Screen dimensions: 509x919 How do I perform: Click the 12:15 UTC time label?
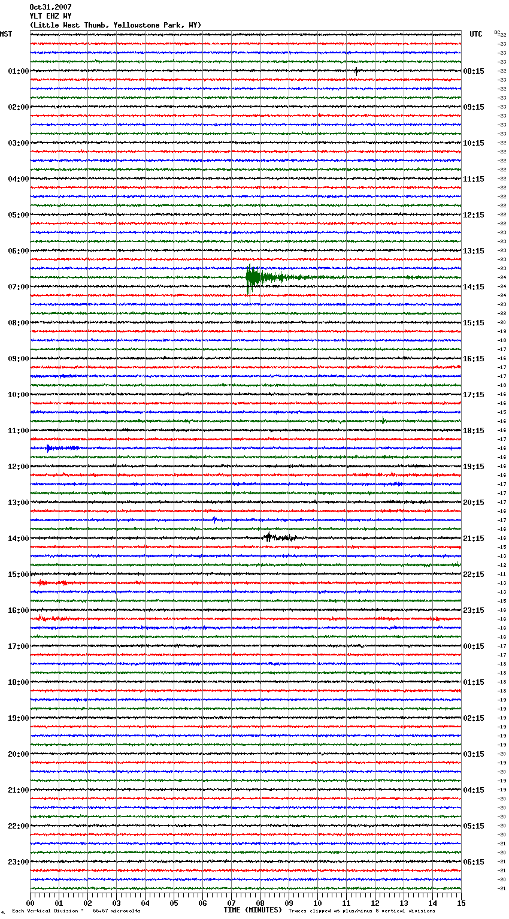point(474,215)
